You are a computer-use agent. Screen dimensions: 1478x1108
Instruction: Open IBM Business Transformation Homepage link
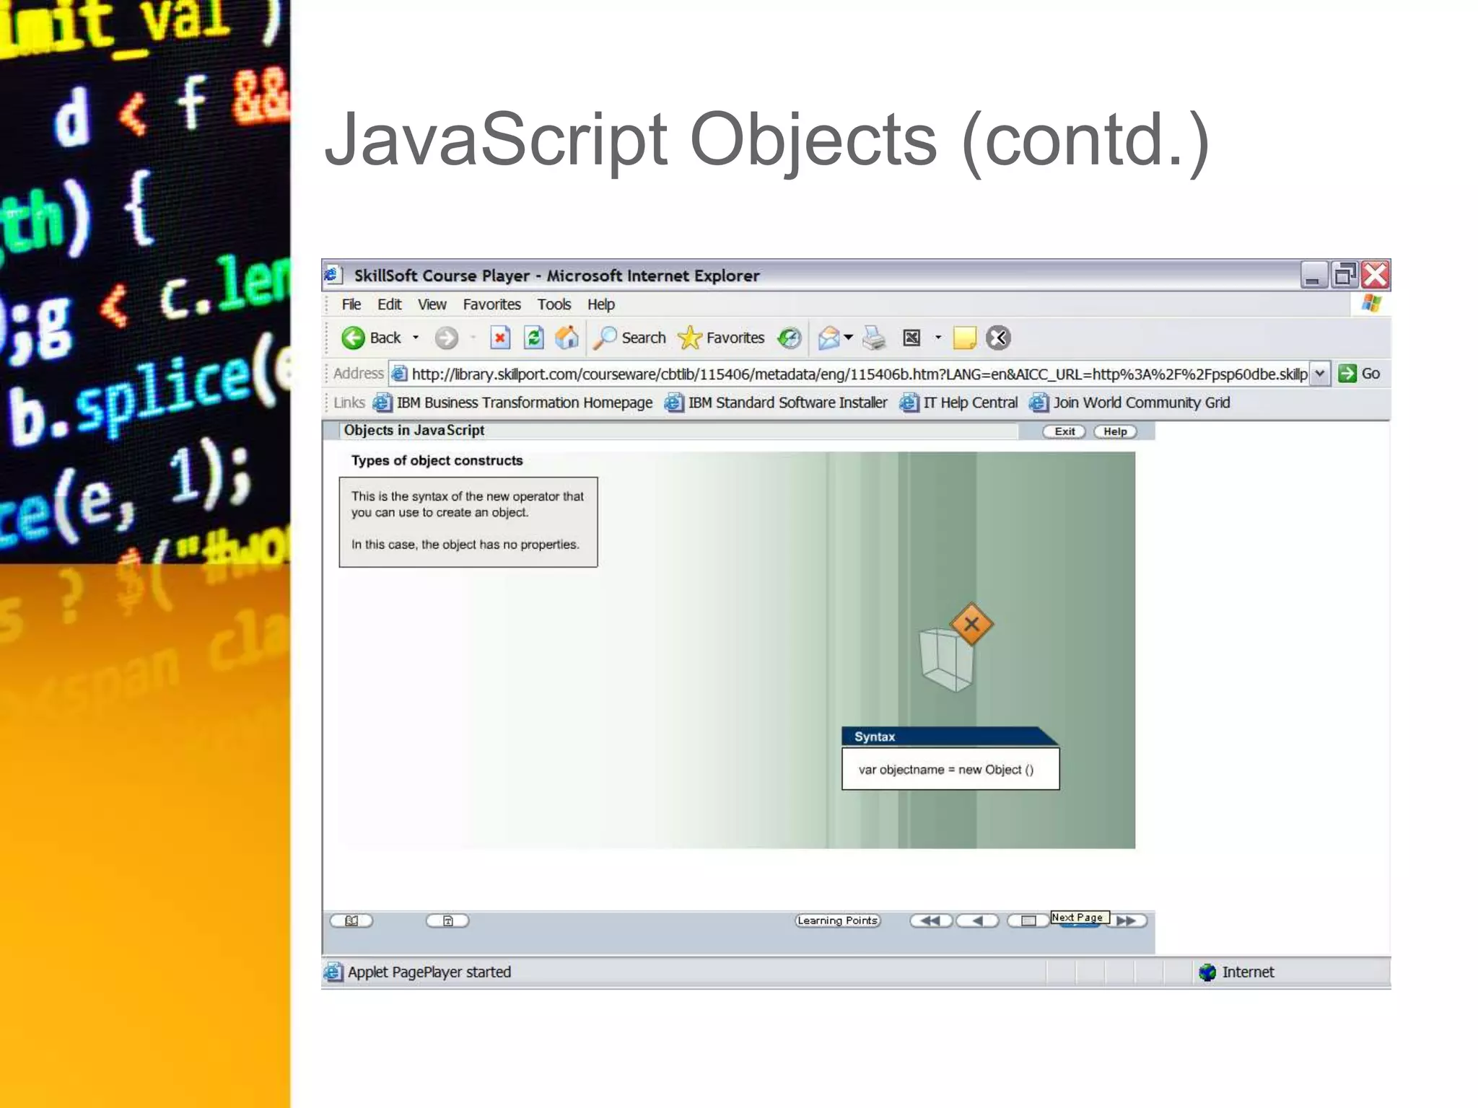coord(513,403)
